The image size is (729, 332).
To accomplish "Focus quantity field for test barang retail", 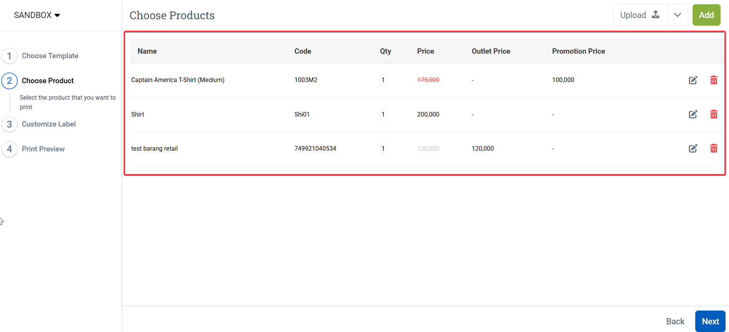I will pyautogui.click(x=383, y=148).
